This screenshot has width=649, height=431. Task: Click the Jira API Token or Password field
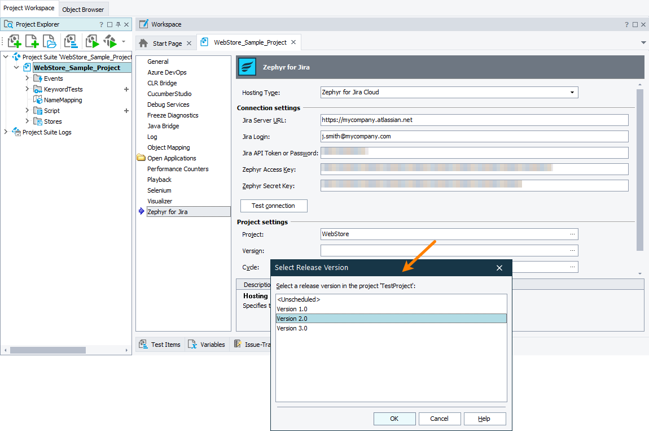[474, 153]
